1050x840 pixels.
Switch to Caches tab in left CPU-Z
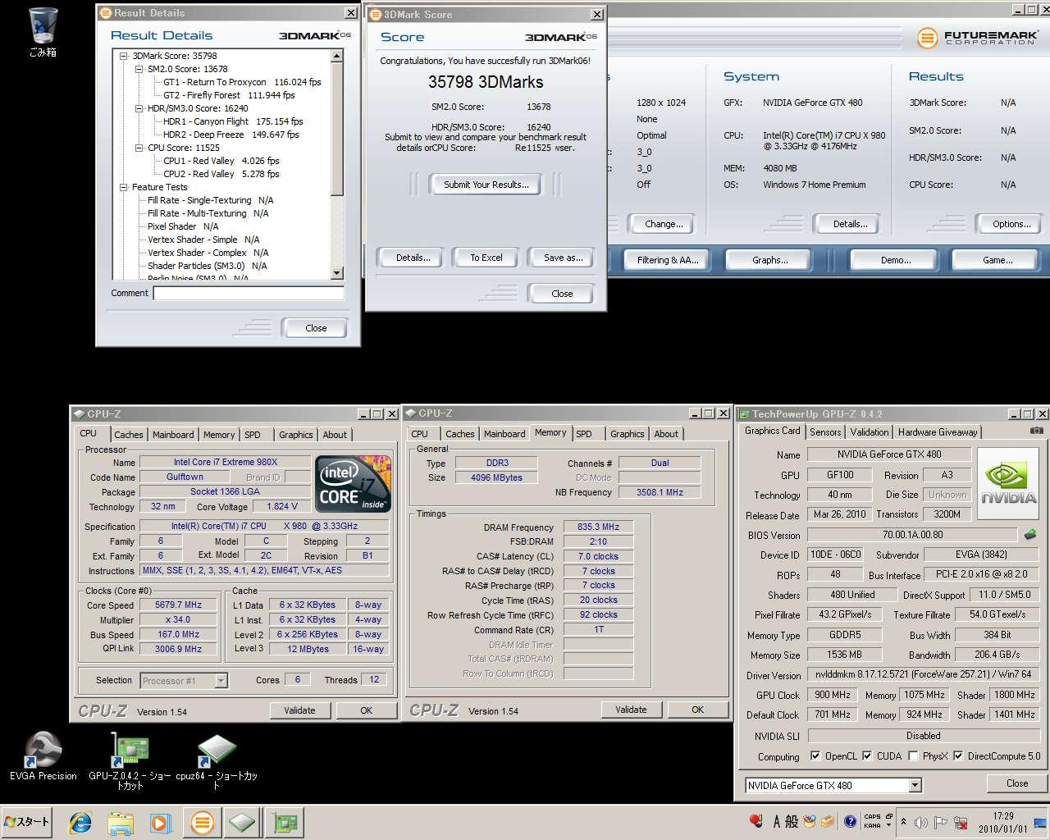click(128, 435)
